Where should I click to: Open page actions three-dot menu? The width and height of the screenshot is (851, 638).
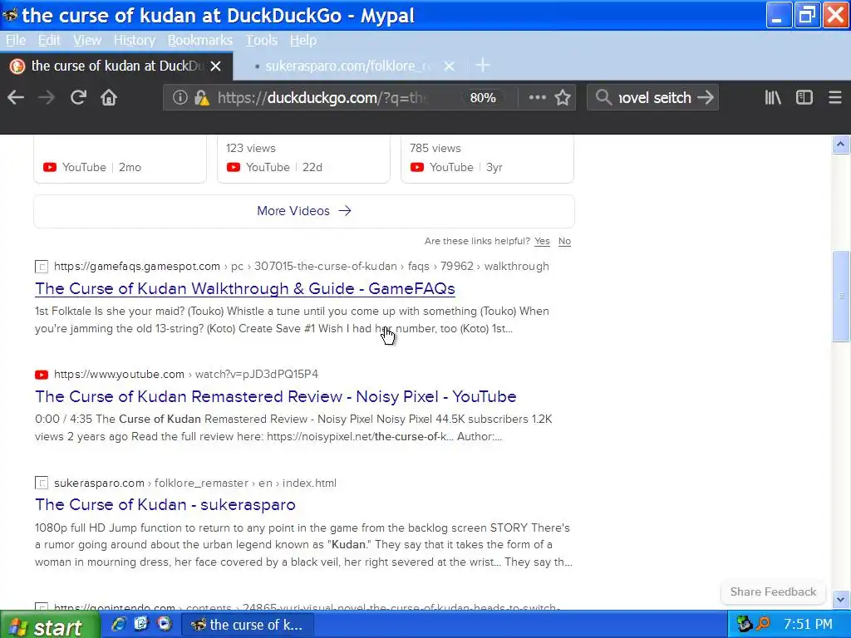pyautogui.click(x=538, y=98)
